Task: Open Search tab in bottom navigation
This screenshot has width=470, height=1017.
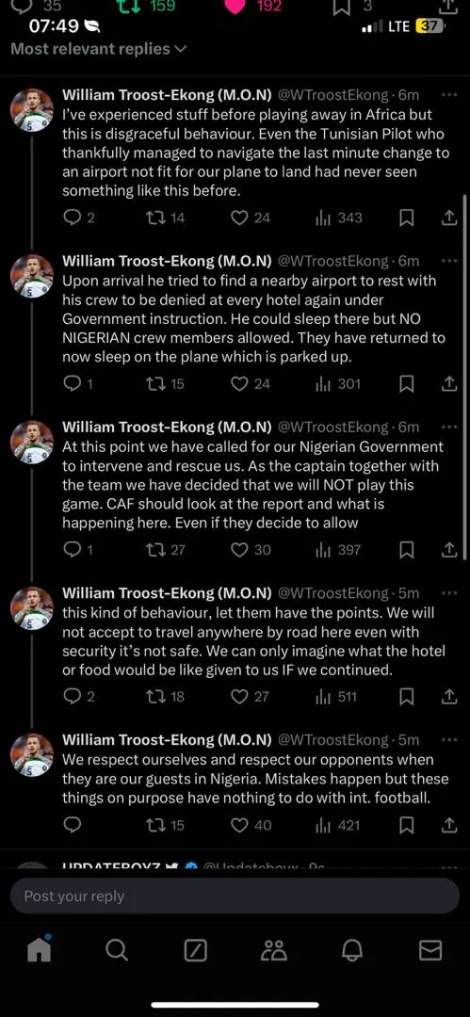Action: click(116, 951)
